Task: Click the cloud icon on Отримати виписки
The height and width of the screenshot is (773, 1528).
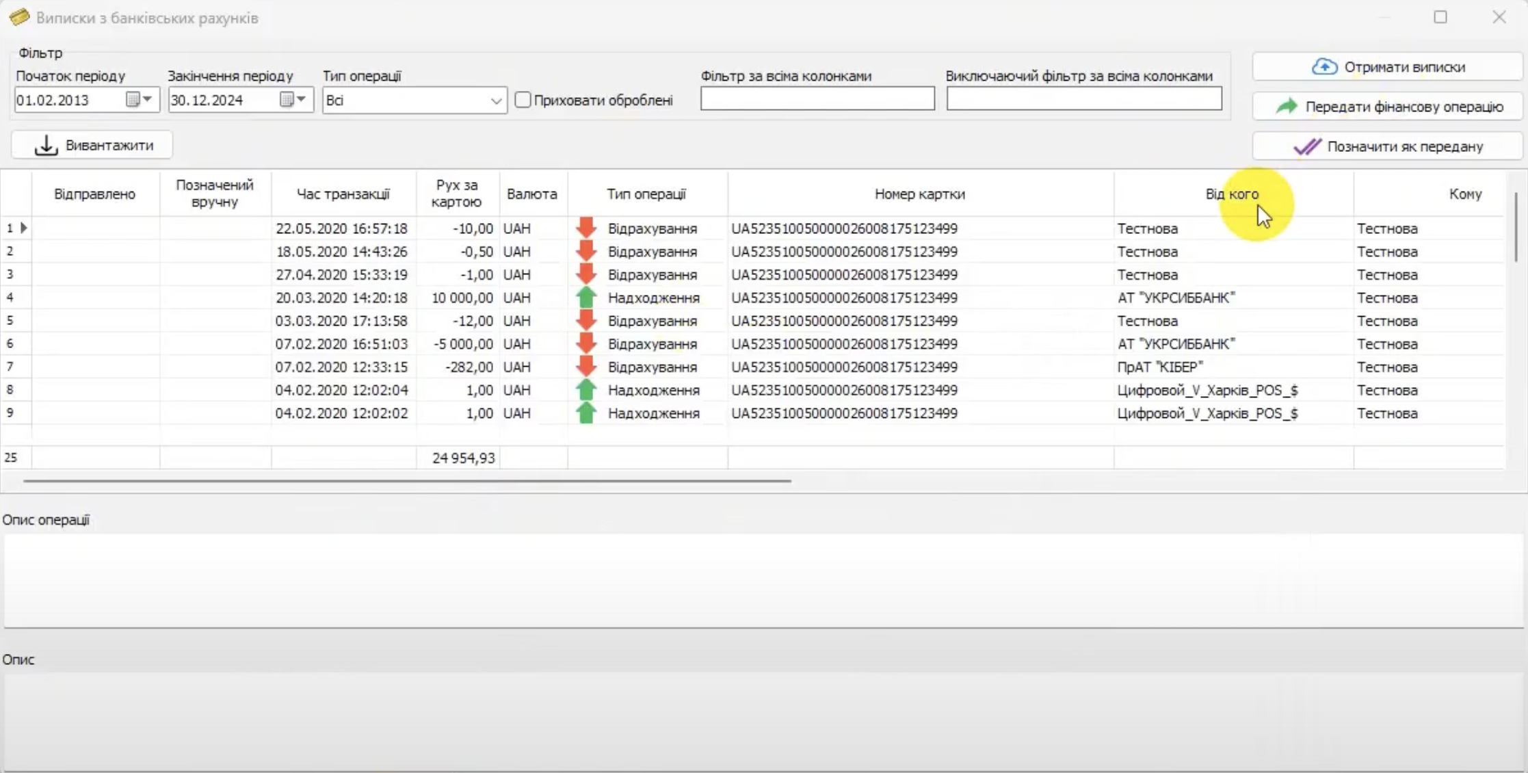Action: [x=1324, y=67]
